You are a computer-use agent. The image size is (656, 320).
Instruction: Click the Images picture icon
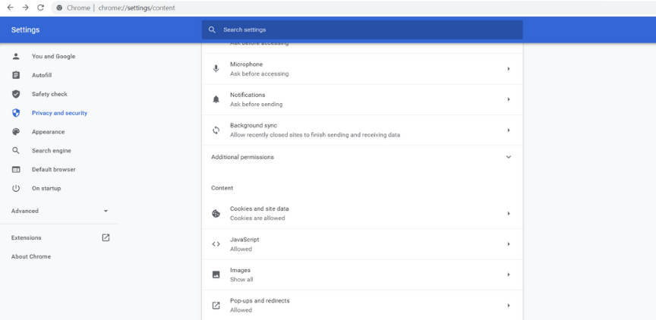tap(216, 275)
